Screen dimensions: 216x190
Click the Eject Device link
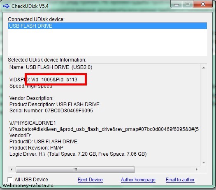pos(90,180)
